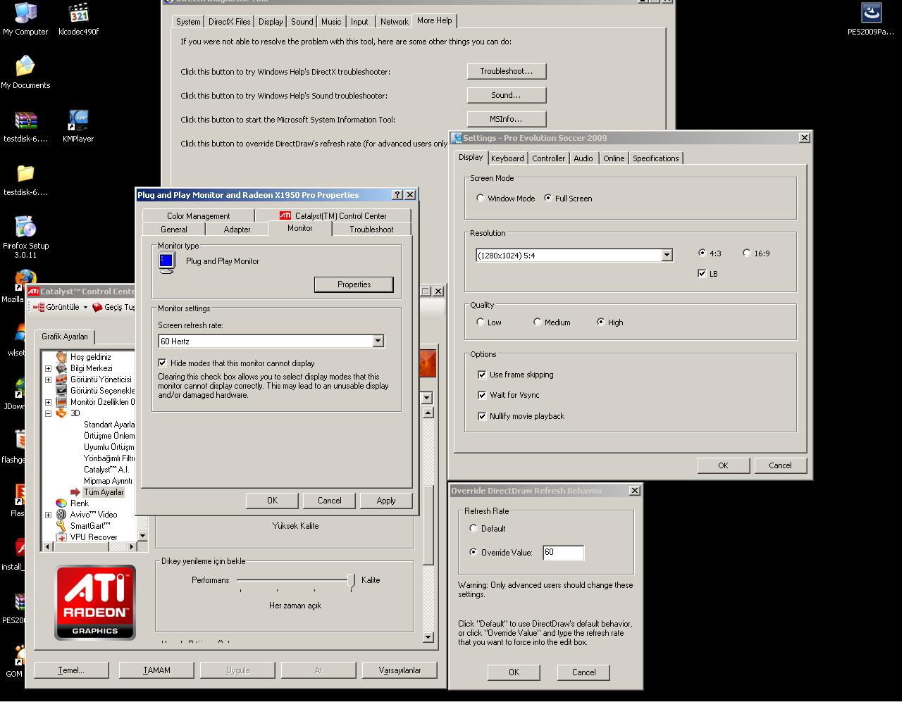Select Görüntü Yöneticisi icon in tree
904x702 pixels.
coord(61,380)
